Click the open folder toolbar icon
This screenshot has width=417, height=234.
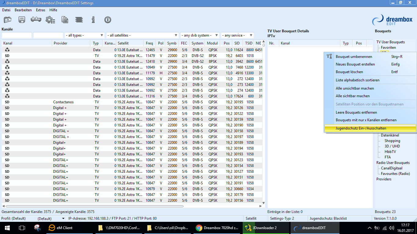(7, 20)
